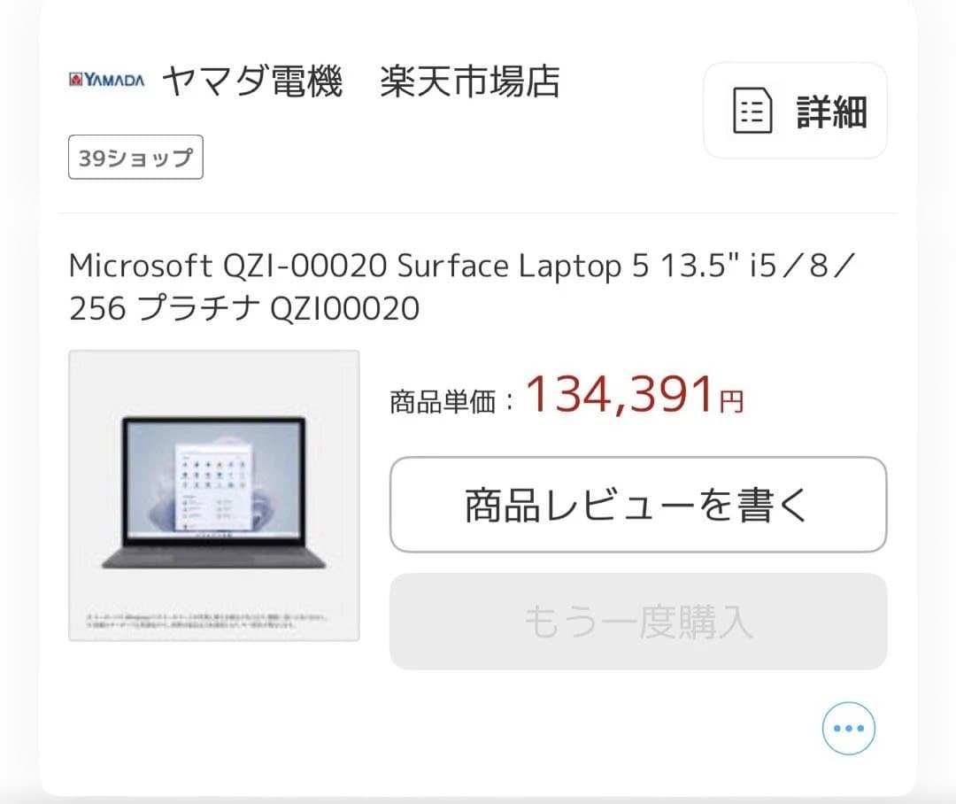Click the red YAMADA square emblem
Image resolution: width=956 pixels, height=804 pixels.
pos(75,81)
